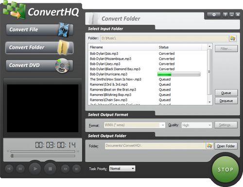The image size is (243, 187).
Task: Browse for output folder icon
Action: click(x=209, y=146)
